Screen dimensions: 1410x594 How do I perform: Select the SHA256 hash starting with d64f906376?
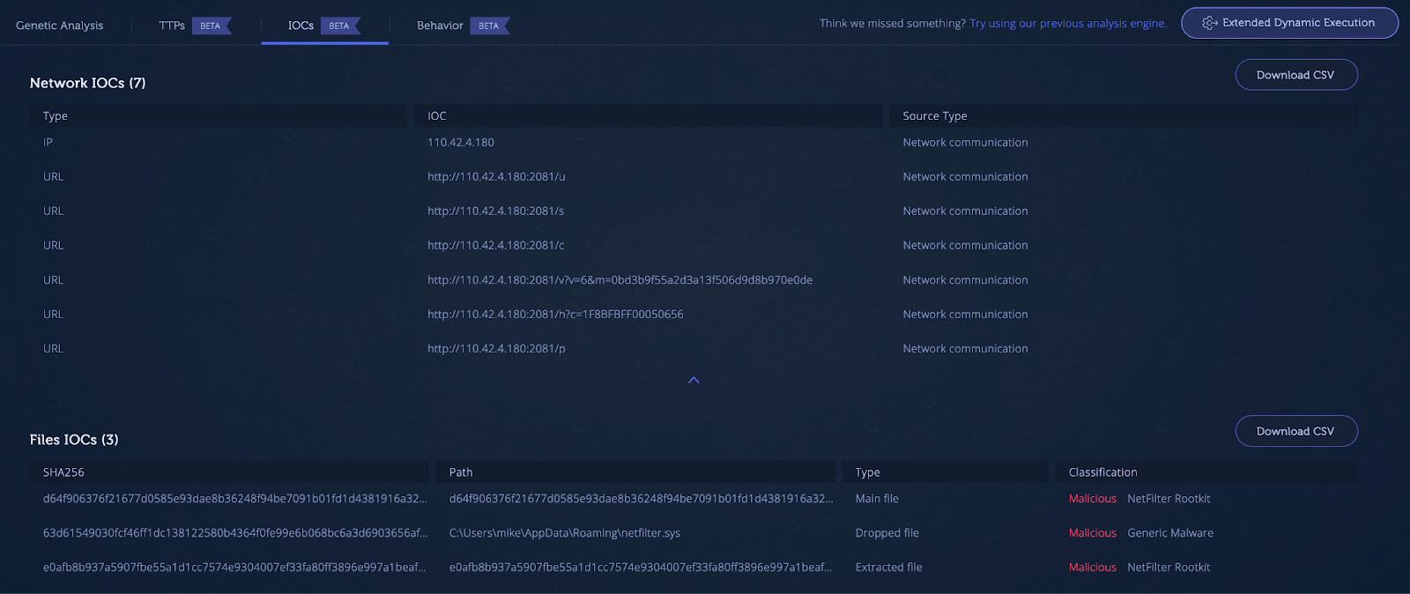[x=234, y=499]
